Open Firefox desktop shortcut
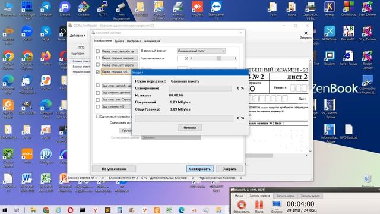Image resolution: width=380 pixels, height=214 pixels. click(x=46, y=58)
